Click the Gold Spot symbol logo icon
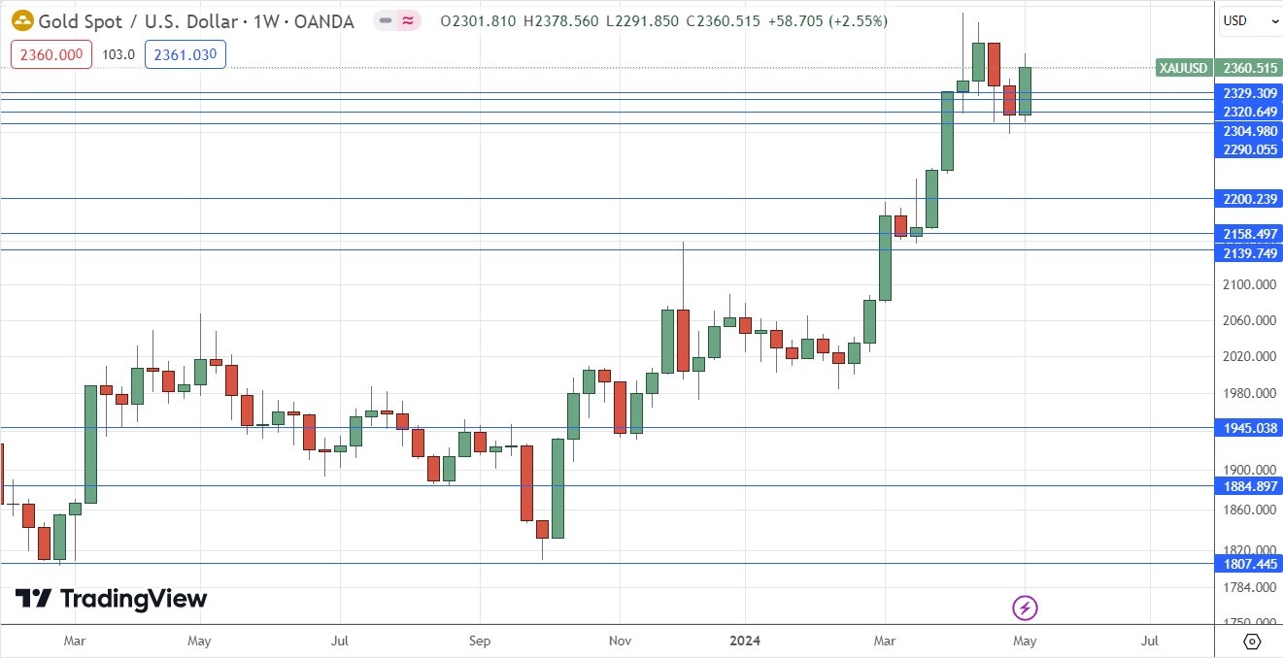The image size is (1283, 658). 22,20
